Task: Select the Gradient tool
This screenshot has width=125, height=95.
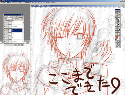Action: pyautogui.click(x=119, y=29)
